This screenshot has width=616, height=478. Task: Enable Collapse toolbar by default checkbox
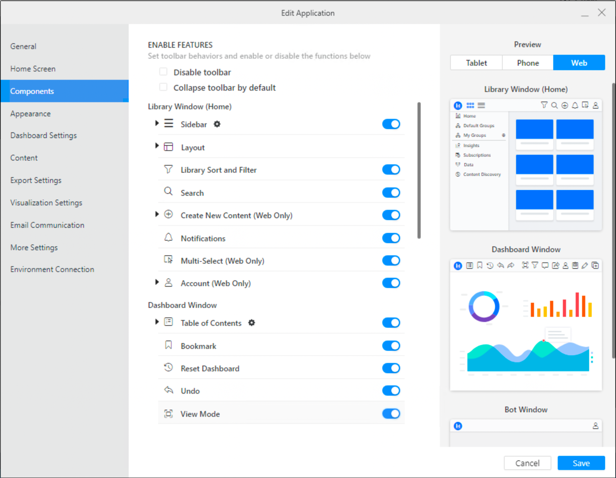click(x=163, y=87)
